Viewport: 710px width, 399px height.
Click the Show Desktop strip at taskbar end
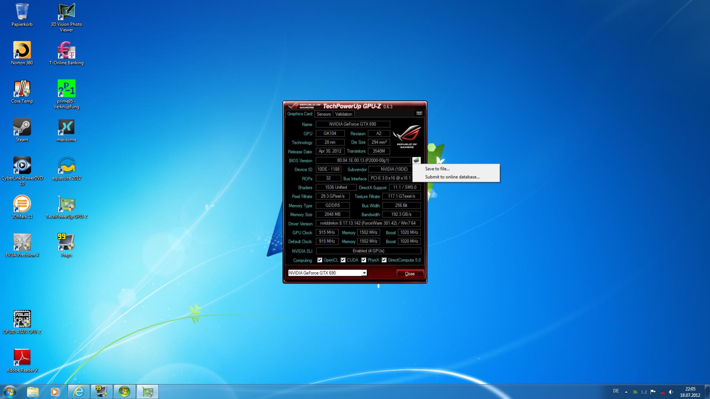click(x=707, y=392)
